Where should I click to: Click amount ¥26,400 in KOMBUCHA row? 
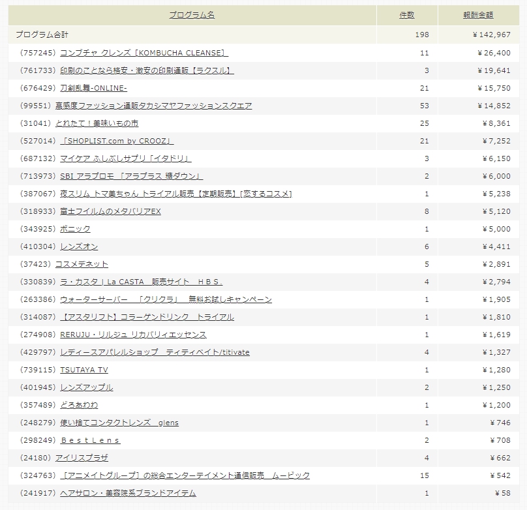tap(494, 53)
